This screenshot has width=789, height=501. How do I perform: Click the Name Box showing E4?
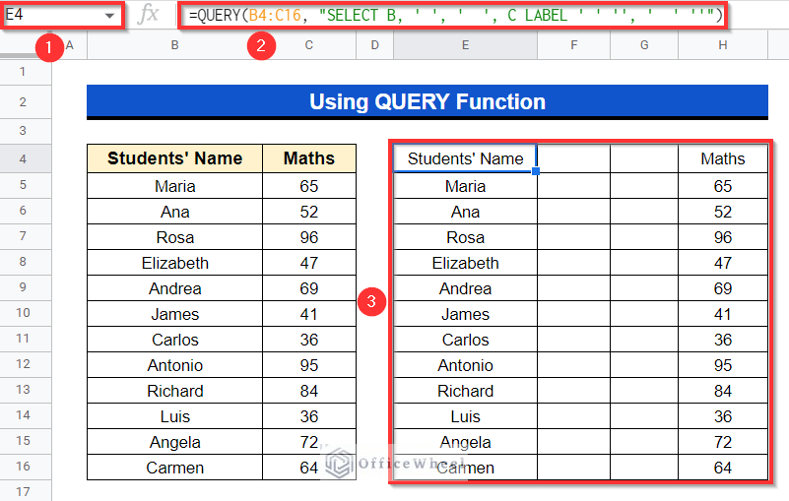point(62,15)
